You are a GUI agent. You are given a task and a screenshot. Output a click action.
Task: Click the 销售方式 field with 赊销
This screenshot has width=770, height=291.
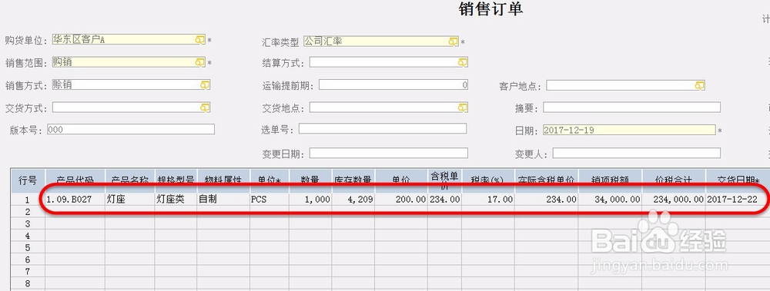(x=131, y=84)
